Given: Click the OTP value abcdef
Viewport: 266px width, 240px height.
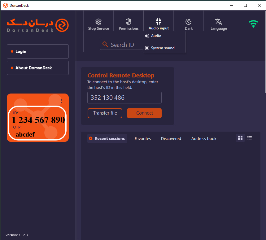Looking at the screenshot, I should pos(25,134).
